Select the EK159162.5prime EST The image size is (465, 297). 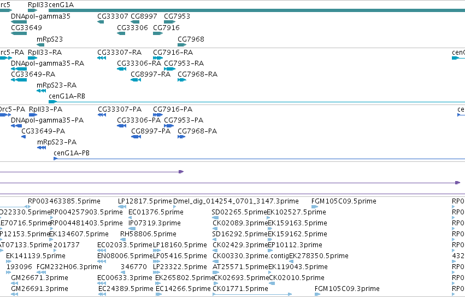(x=270, y=240)
